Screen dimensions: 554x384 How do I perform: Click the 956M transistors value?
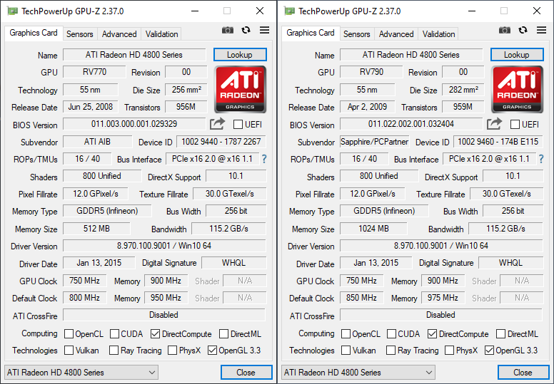[186, 107]
